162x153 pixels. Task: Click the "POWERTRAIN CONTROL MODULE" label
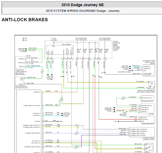[21, 71]
